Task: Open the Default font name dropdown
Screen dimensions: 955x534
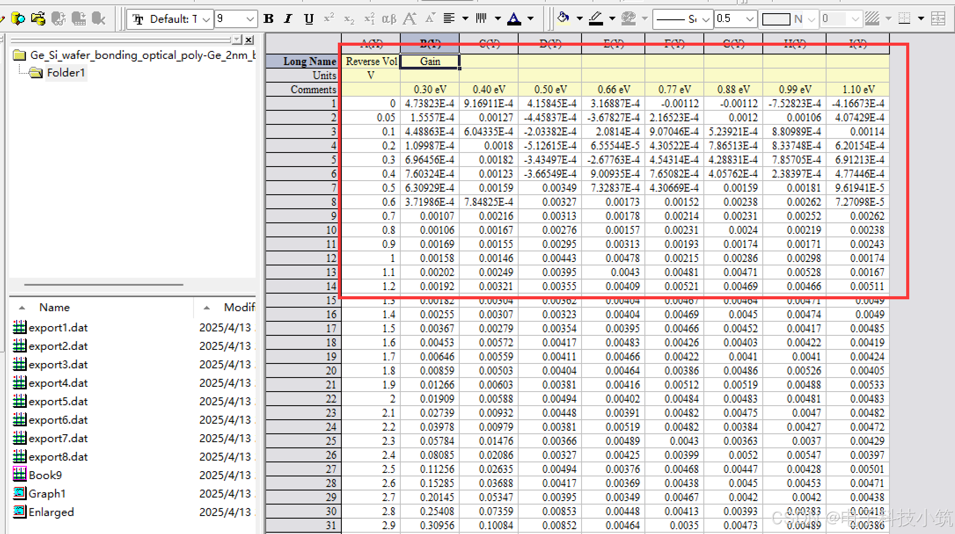Action: (x=206, y=19)
